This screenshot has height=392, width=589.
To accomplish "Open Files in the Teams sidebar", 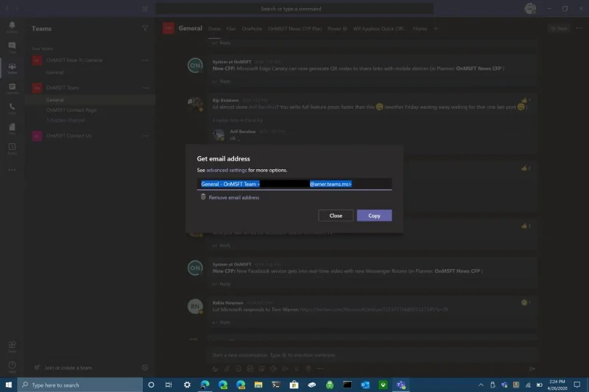I will [x=12, y=129].
